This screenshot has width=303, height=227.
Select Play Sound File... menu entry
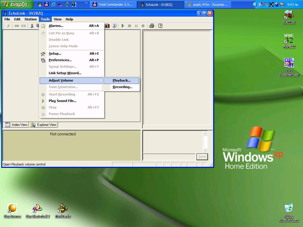click(72, 101)
